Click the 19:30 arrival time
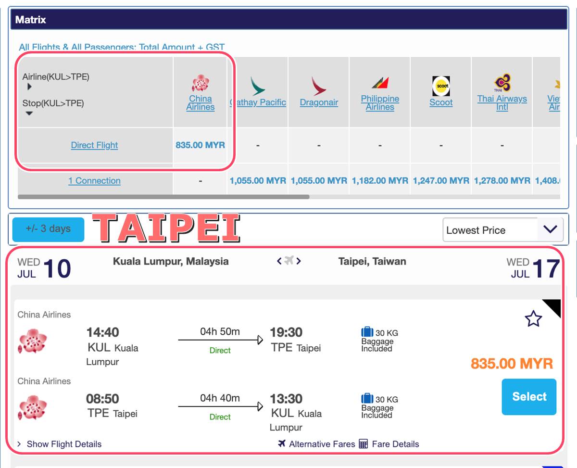This screenshot has width=577, height=468. (x=287, y=332)
